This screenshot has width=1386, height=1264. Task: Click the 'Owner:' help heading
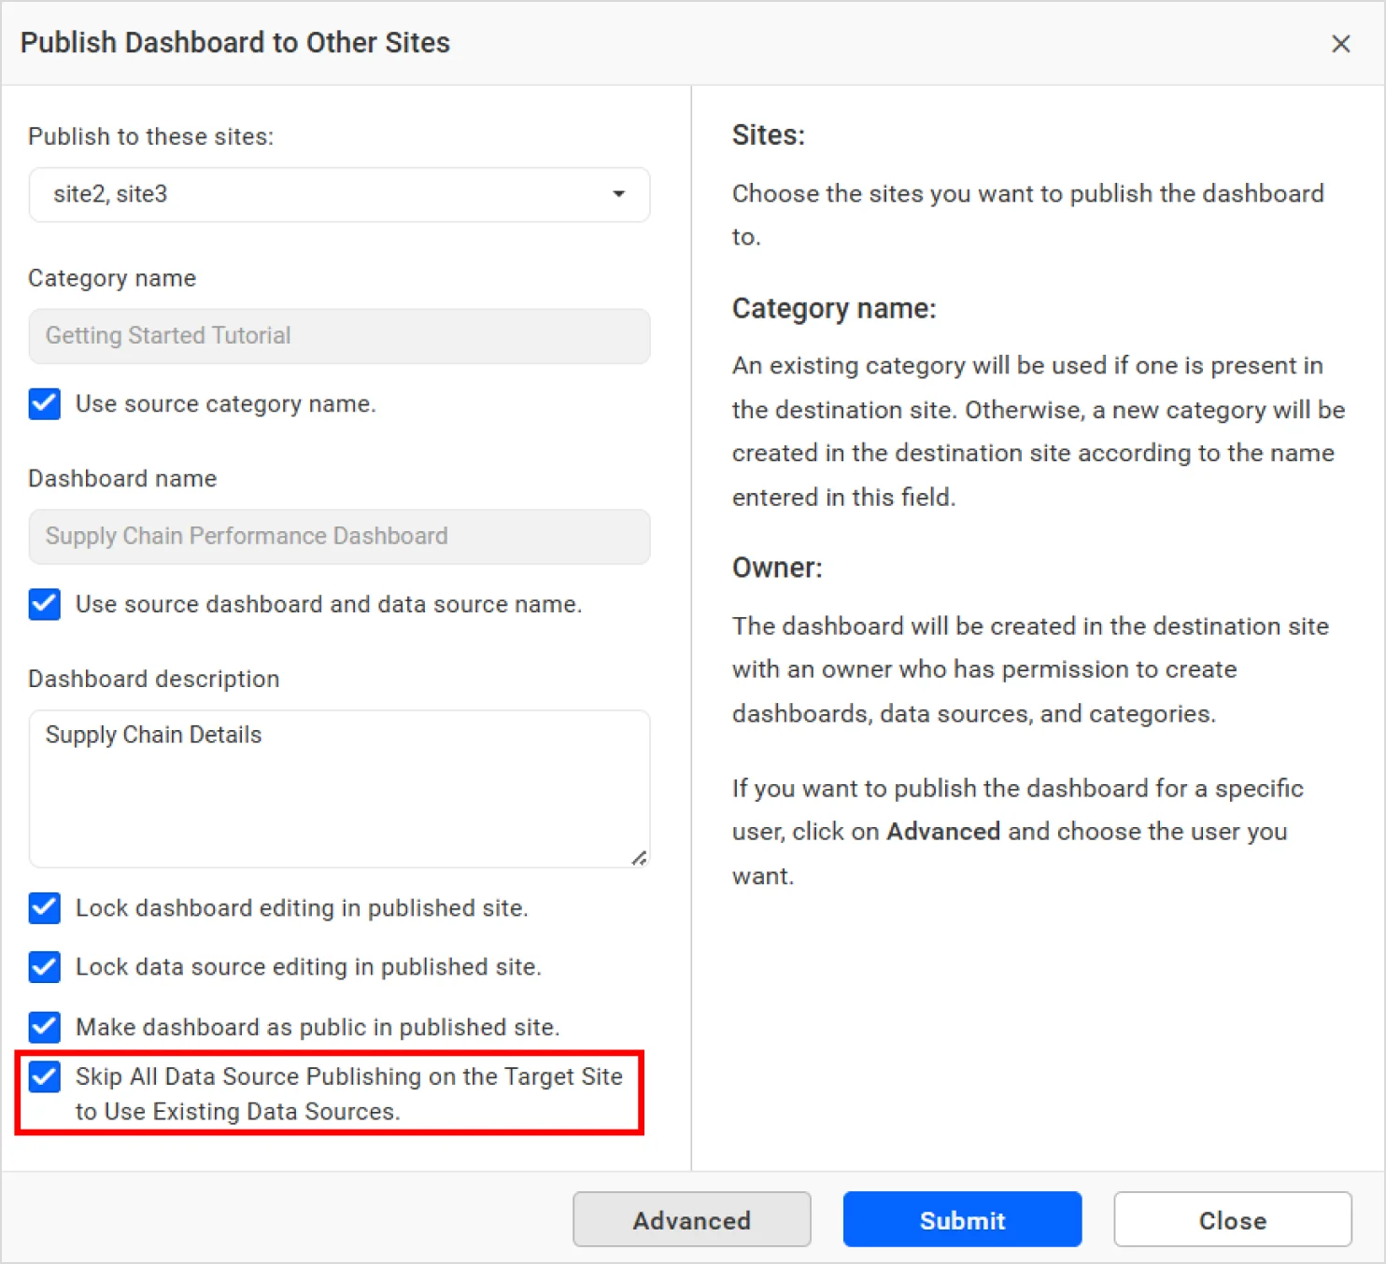pos(777,568)
